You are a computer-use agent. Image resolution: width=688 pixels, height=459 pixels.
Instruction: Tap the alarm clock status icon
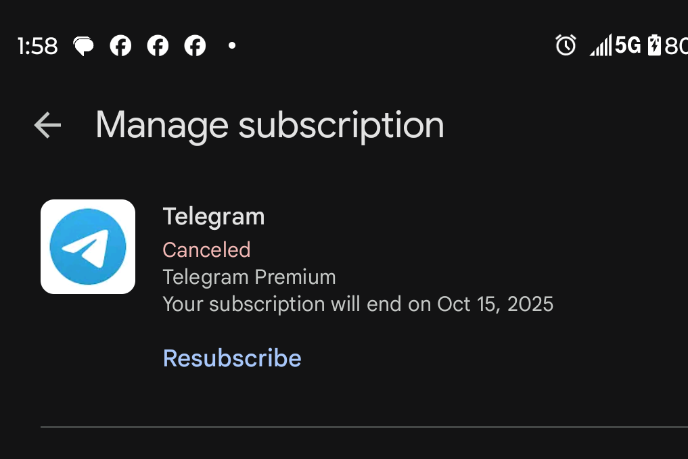click(566, 45)
